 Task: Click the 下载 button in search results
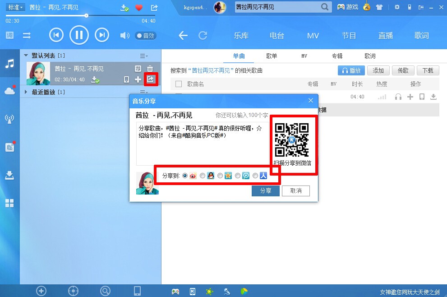428,70
